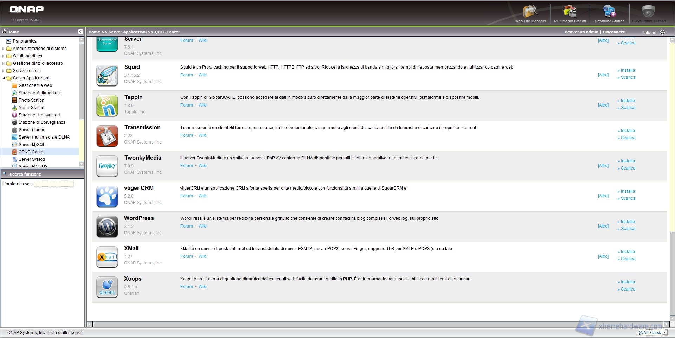Screen dimensions: 675x338
Task: Open Server MySQL in sidebar tree
Action: point(32,145)
